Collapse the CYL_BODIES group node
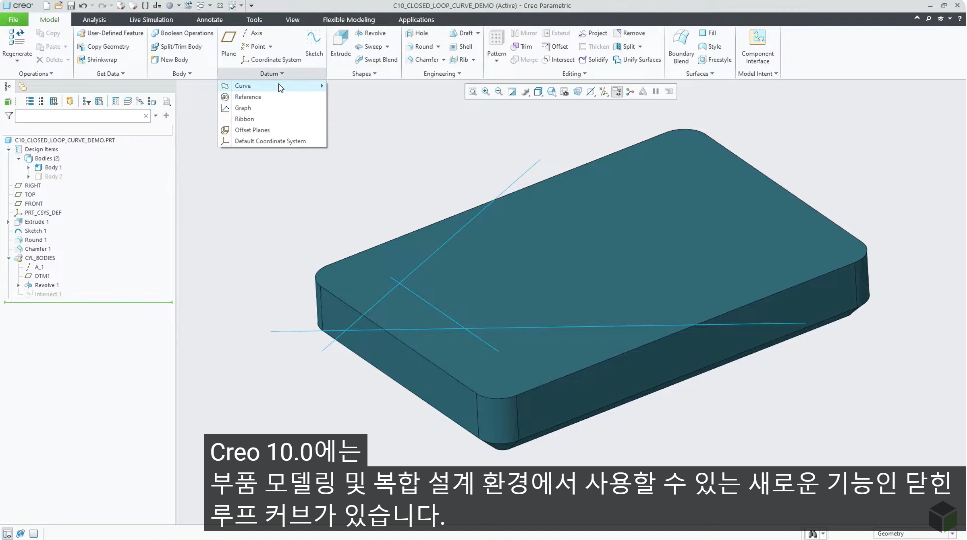 tap(8, 258)
